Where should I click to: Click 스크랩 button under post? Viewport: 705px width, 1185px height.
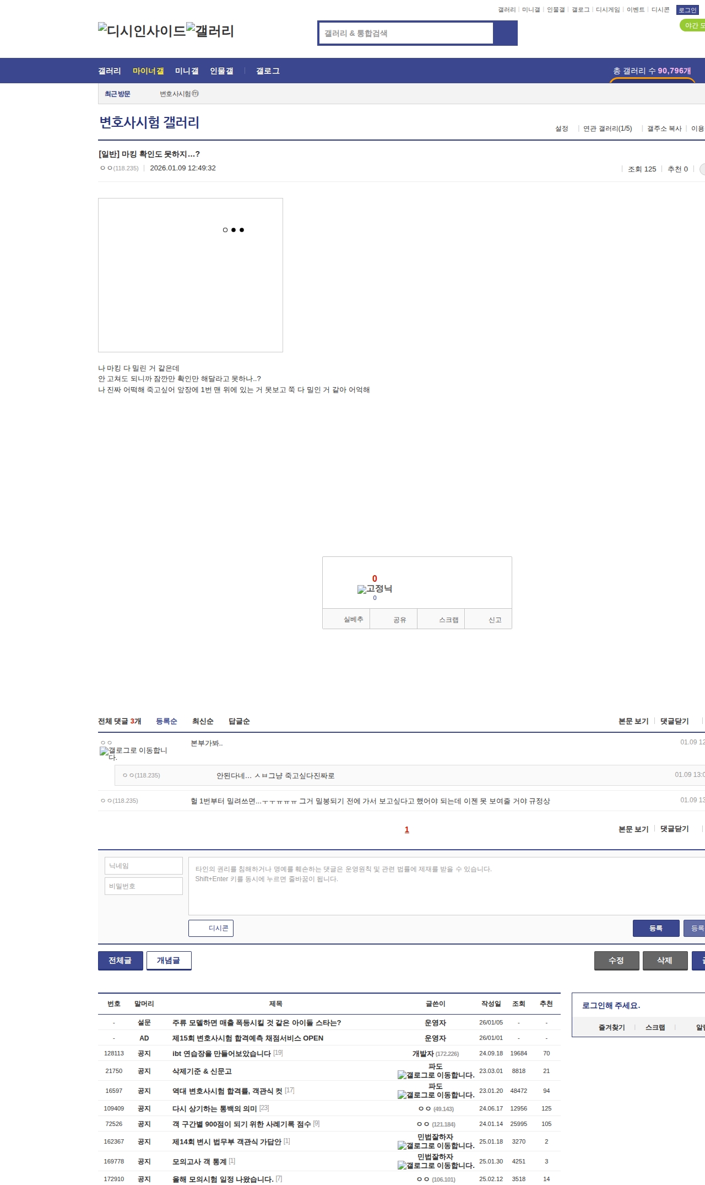(441, 619)
